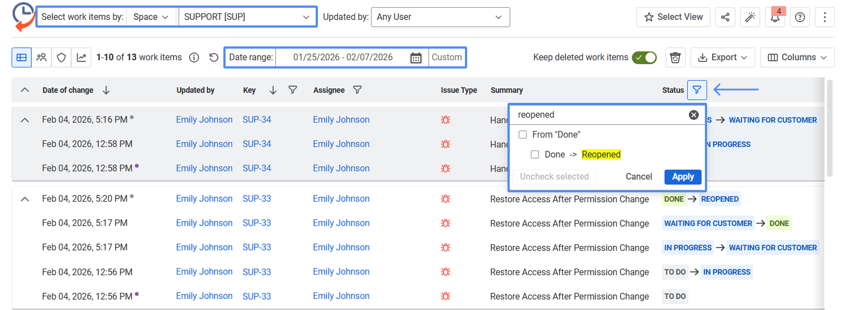The width and height of the screenshot is (842, 310).
Task: Switch to the table view icon
Action: [22, 57]
